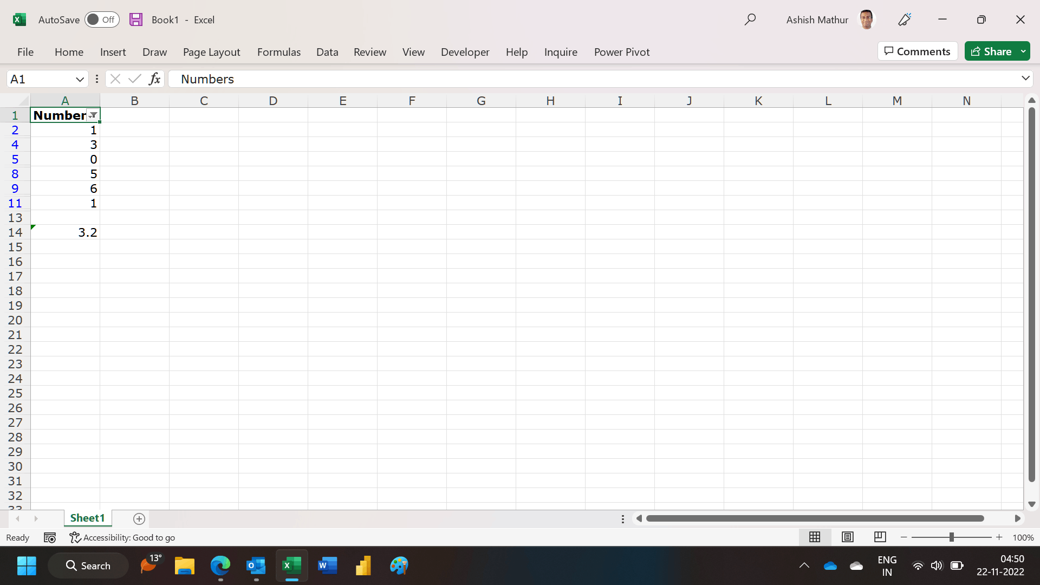
Task: Click the Save disk icon
Action: (x=136, y=19)
